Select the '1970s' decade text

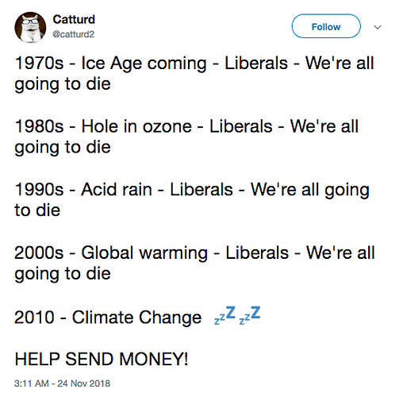(x=39, y=64)
